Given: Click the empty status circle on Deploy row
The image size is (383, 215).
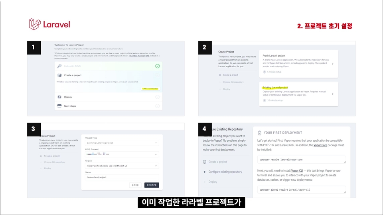Looking at the screenshot, I should click(x=158, y=97).
